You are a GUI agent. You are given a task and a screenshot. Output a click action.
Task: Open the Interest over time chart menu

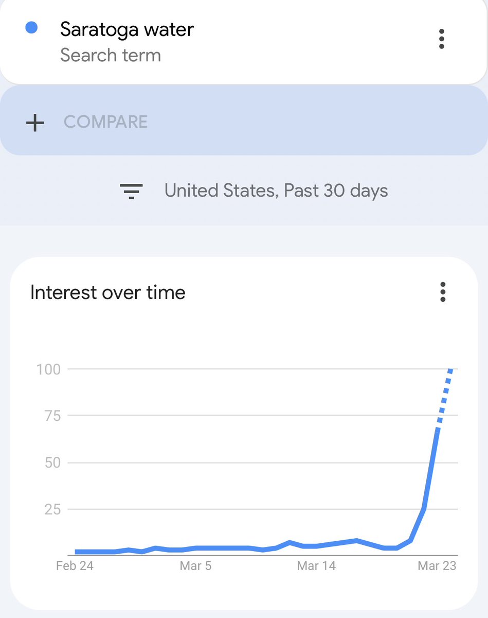coord(442,292)
